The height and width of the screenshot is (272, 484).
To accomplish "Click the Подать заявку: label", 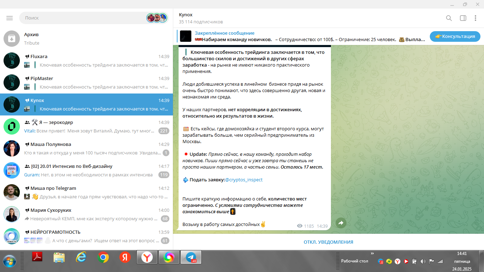I will (x=207, y=180).
